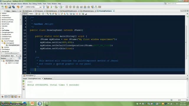Switch to editor History view
The width and height of the screenshot is (189, 106).
31,14
